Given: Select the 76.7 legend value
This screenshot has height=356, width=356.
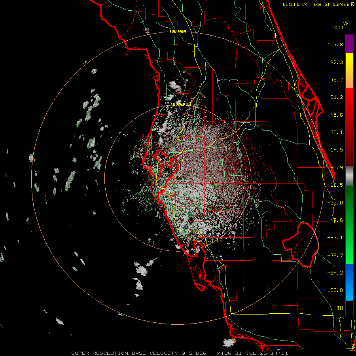Looking at the screenshot, I should 337,80.
